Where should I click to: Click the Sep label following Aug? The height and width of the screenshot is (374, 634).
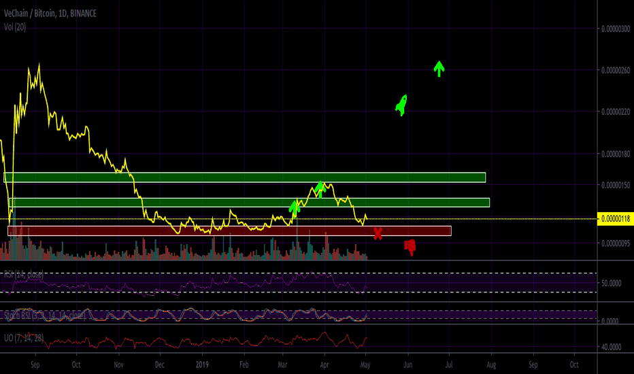point(533,364)
